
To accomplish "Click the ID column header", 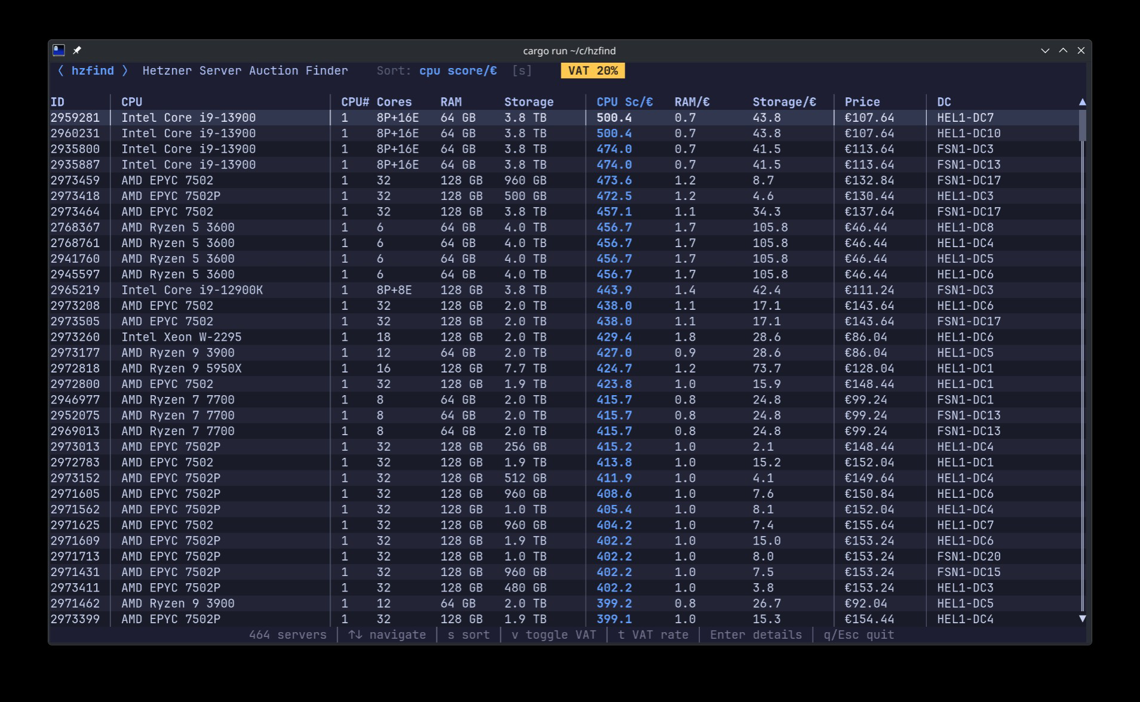I will [x=57, y=102].
